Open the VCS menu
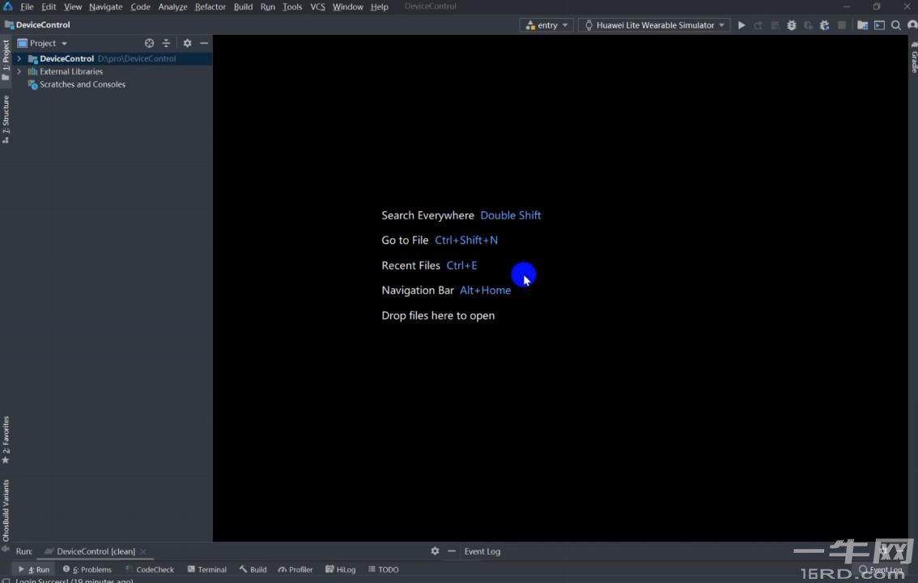The height and width of the screenshot is (583, 918). click(317, 6)
